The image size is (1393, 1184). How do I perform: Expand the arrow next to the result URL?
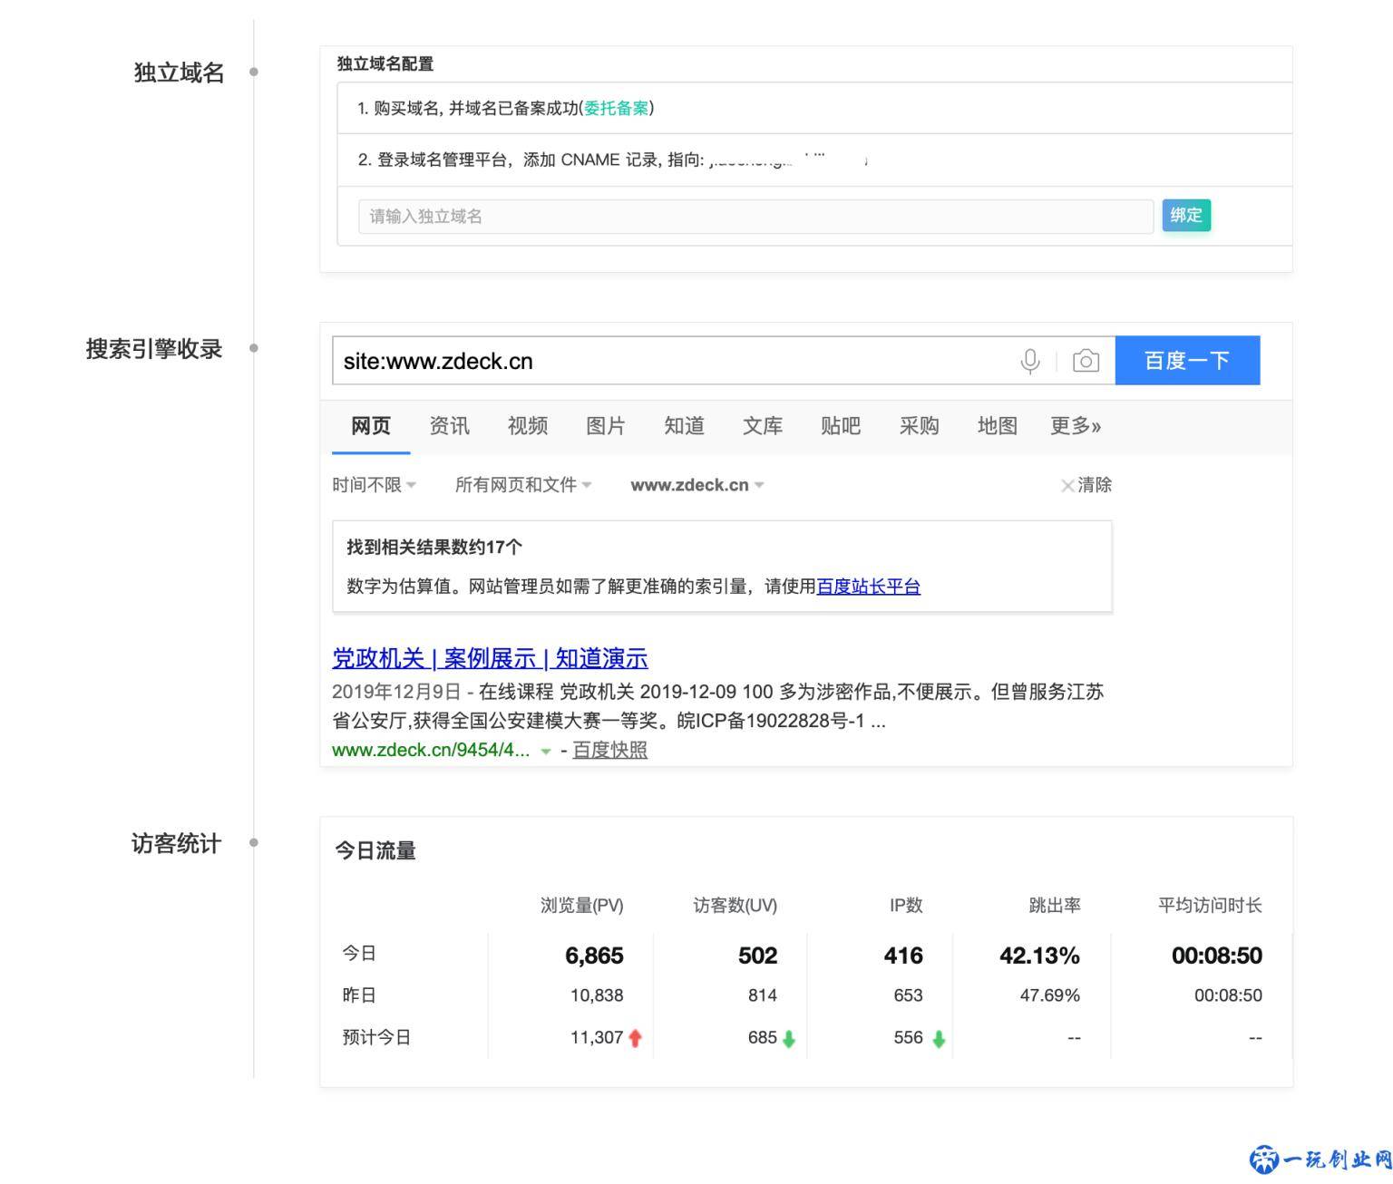pos(546,752)
